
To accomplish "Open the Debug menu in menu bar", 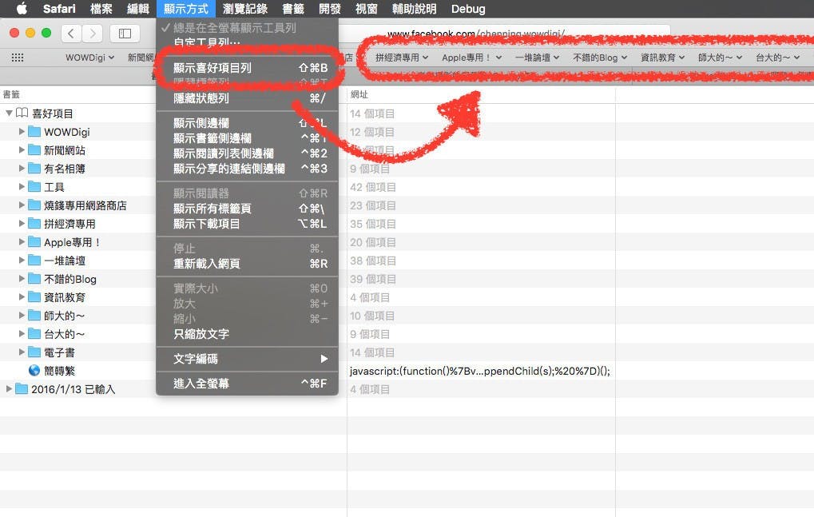I will [x=468, y=9].
